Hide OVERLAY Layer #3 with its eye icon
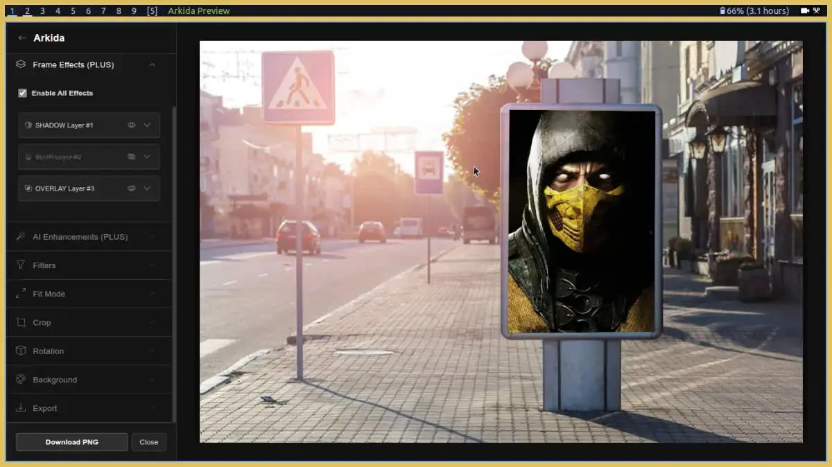 point(131,188)
